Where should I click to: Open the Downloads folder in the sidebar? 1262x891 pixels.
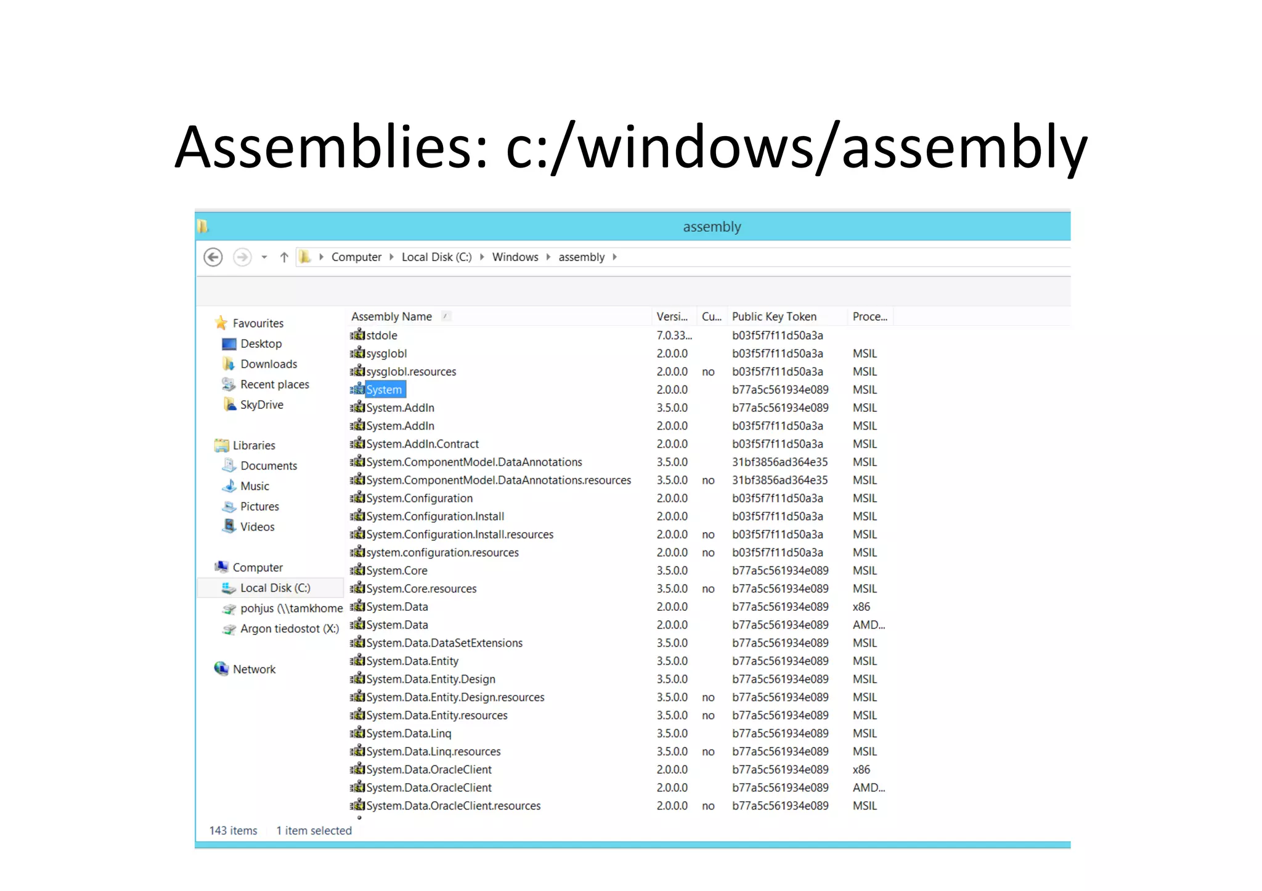pyautogui.click(x=268, y=364)
